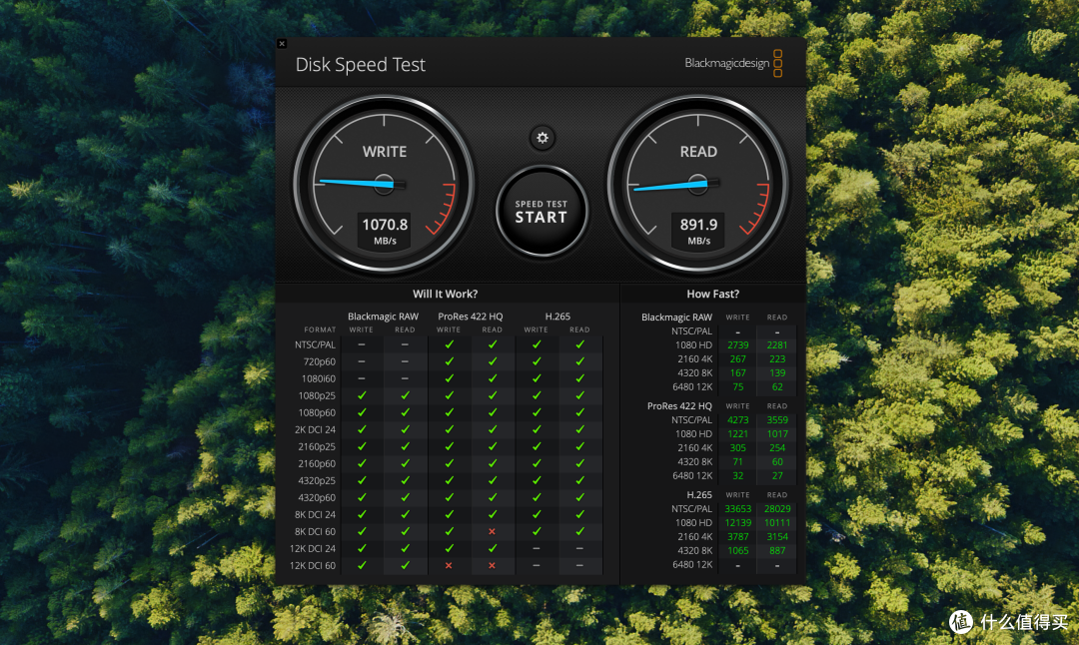
Task: Click ProRes 422 HQ read checkmark for 2160p25
Action: click(x=492, y=446)
